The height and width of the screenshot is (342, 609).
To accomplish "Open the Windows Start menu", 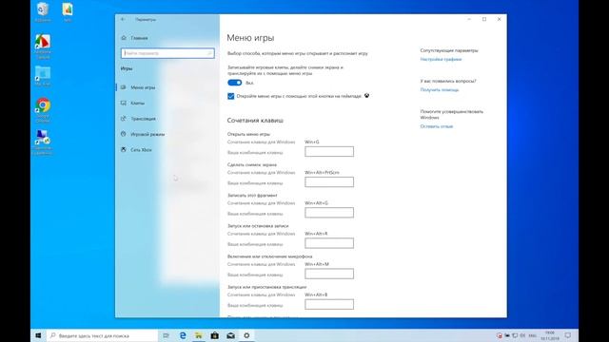I will tap(38, 335).
